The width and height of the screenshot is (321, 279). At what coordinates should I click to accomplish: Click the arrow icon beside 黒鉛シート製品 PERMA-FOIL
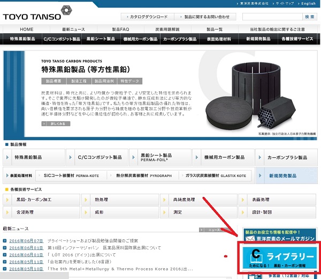pos(133,157)
